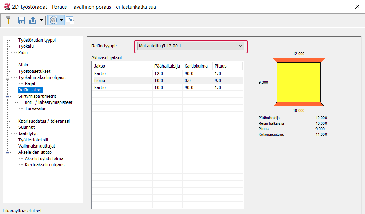The width and height of the screenshot is (365, 214).
Task: Open Kiertoakselin ohjaus sub-item
Action: pos(45,164)
